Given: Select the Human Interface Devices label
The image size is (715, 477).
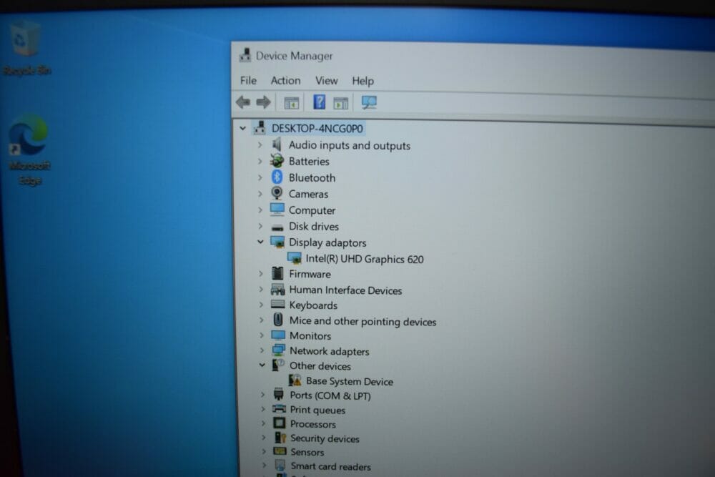Looking at the screenshot, I should click(x=345, y=290).
